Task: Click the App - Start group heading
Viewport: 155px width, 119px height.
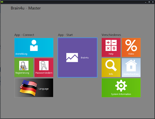Action: (x=65, y=35)
